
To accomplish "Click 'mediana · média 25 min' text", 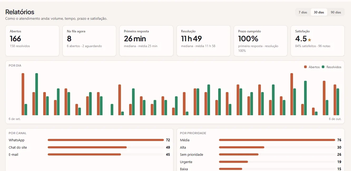I will [x=141, y=46].
